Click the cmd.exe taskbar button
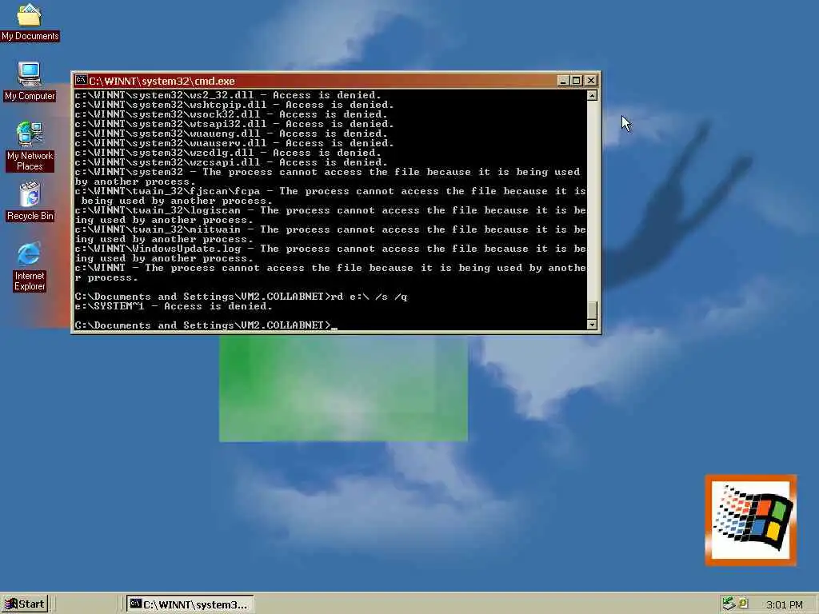The height and width of the screenshot is (614, 819). coord(190,604)
